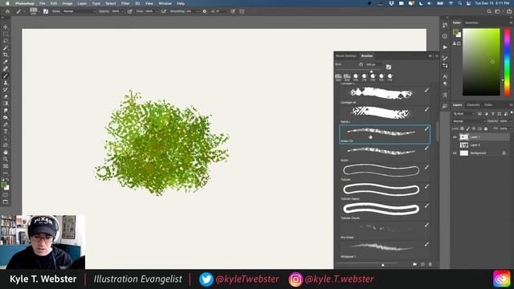Open the Filter menu

[125, 3]
